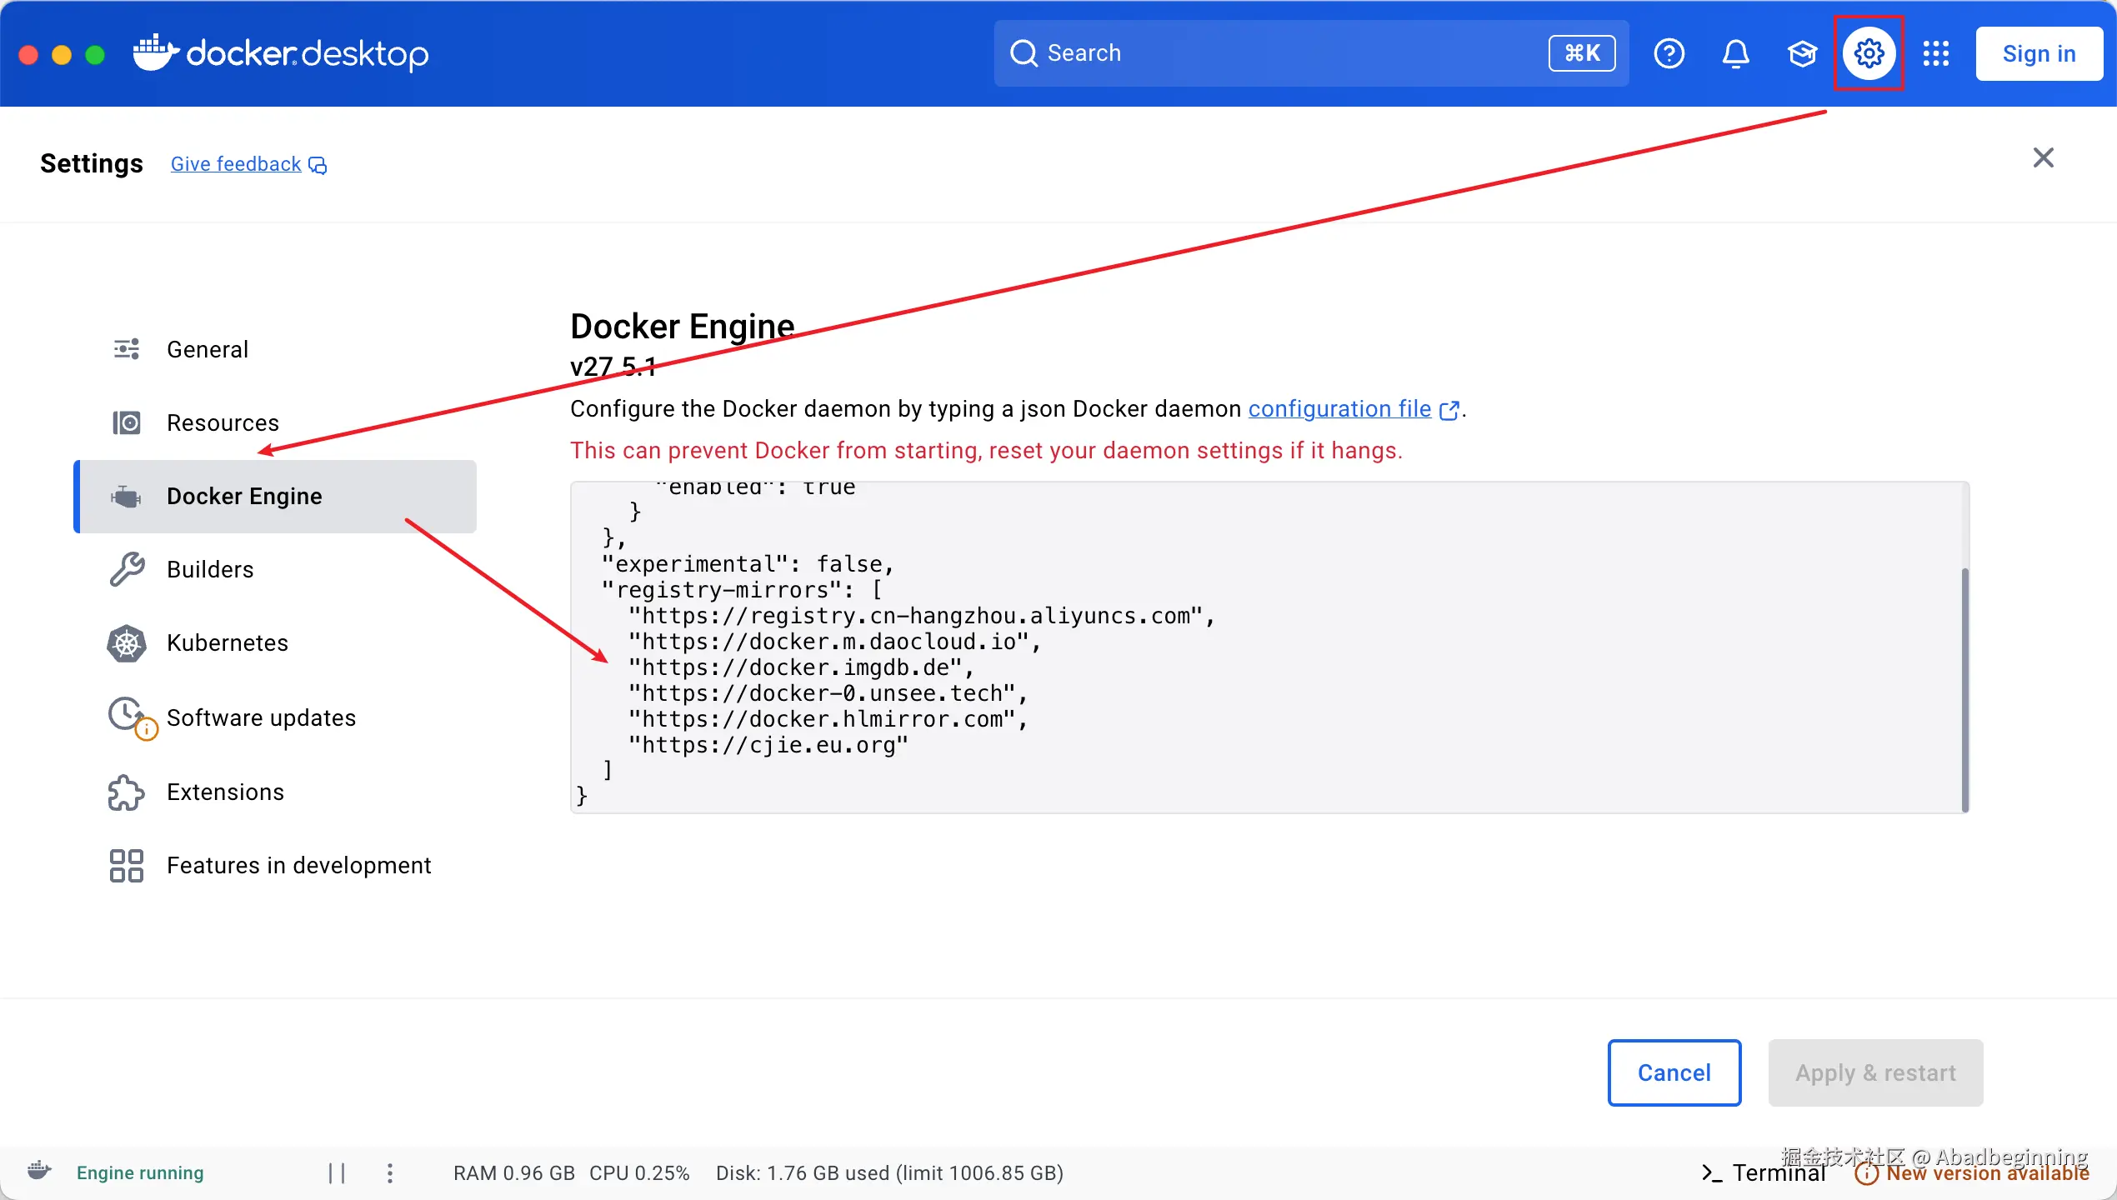2117x1200 pixels.
Task: Open the Extensions settings section
Action: click(x=225, y=792)
